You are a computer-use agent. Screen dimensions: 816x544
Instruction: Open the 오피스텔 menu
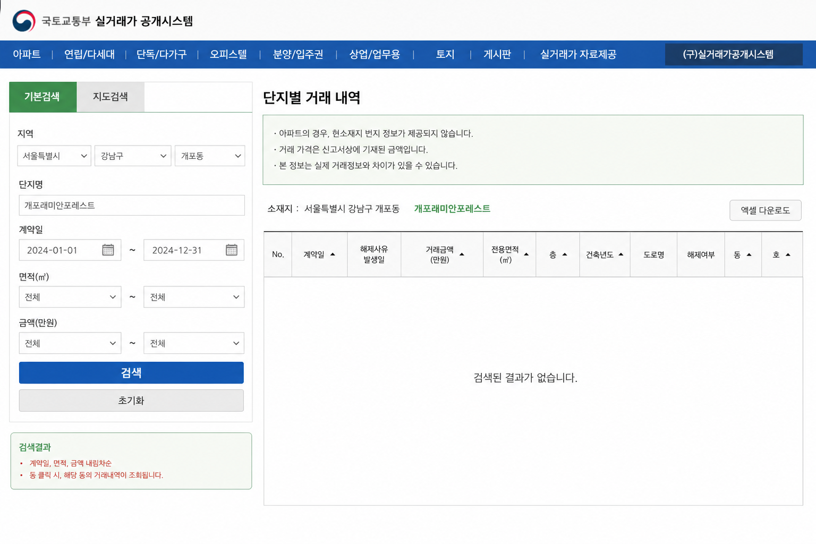[228, 54]
